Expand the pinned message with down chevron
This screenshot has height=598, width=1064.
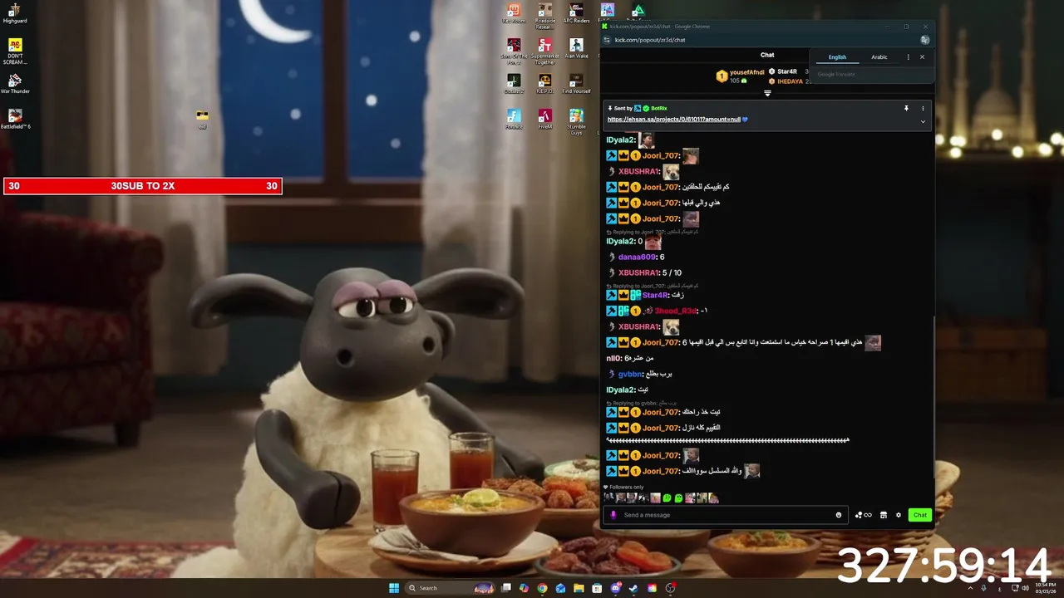(x=923, y=121)
